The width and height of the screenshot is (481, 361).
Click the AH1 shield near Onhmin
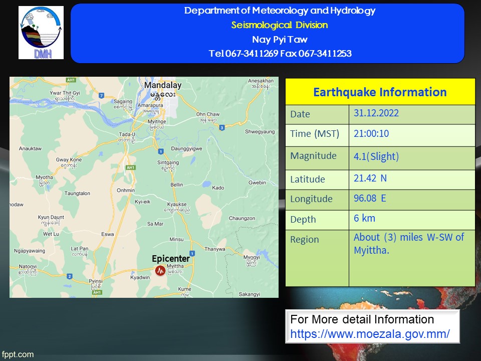point(131,167)
